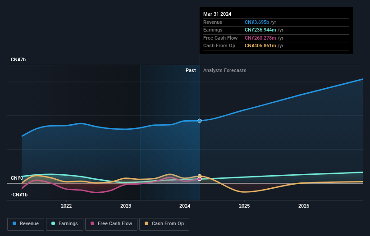Toggle the Revenue legend button
Viewport: 370px width, 236px height.
26,224
